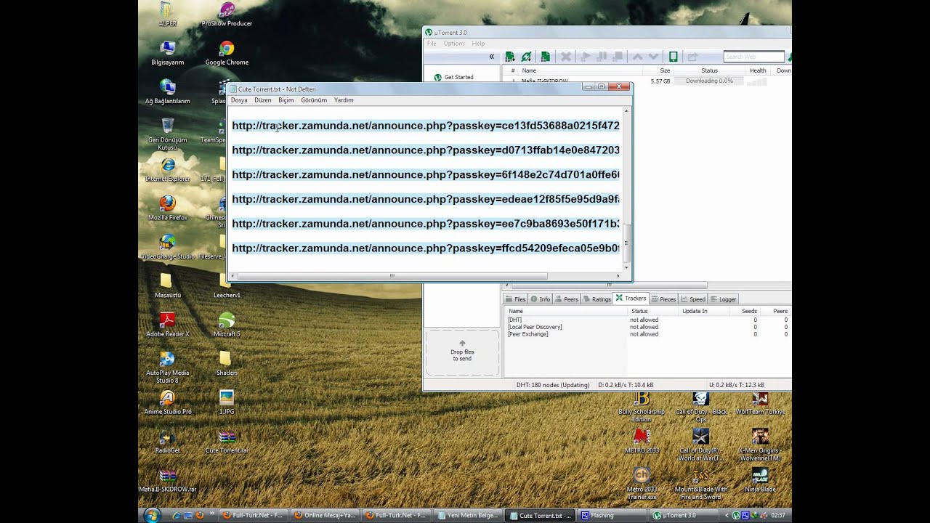Click download speed D: 0.2 kB/s status entry
Image resolution: width=930 pixels, height=523 pixels.
625,385
